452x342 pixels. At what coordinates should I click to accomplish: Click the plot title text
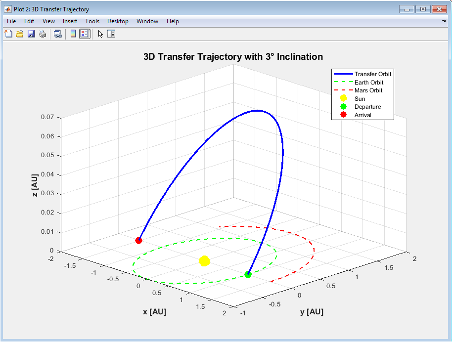click(x=233, y=57)
